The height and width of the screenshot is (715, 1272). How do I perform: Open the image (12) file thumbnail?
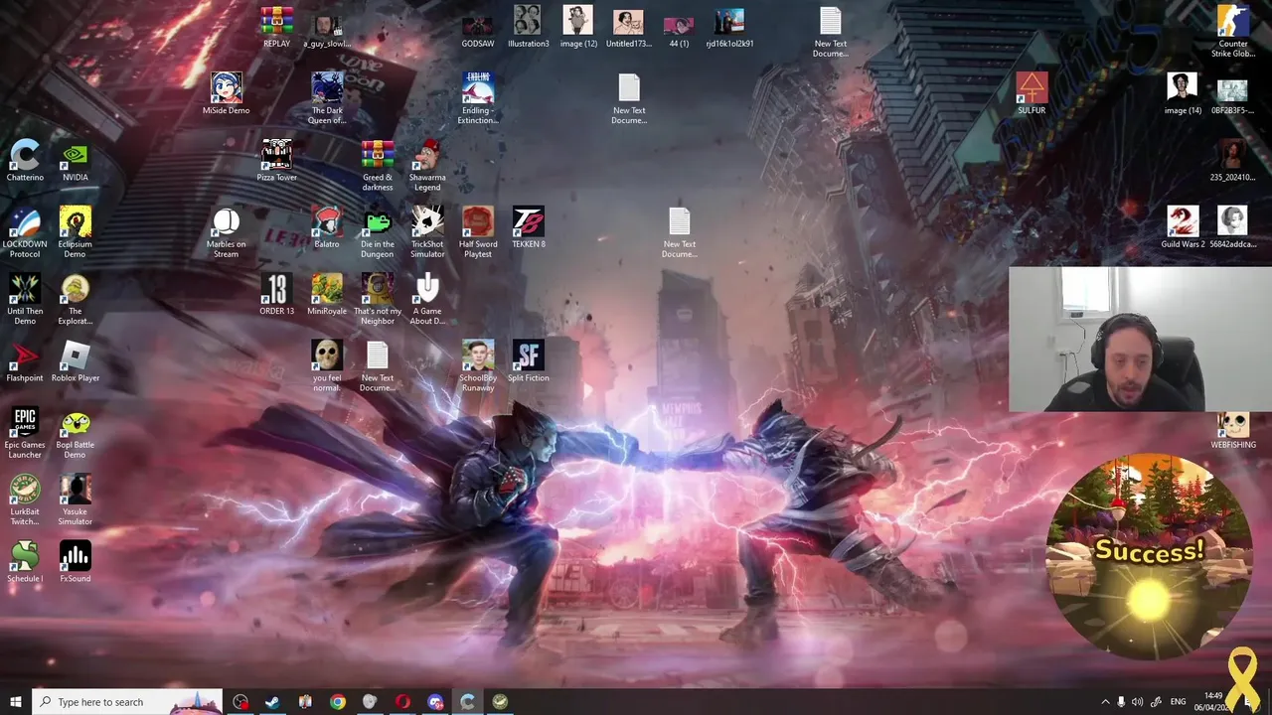(577, 27)
